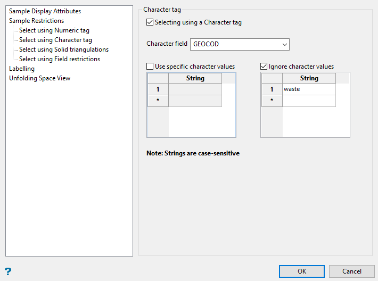
Task: Navigate to Select using Field restrictions
Action: point(60,59)
